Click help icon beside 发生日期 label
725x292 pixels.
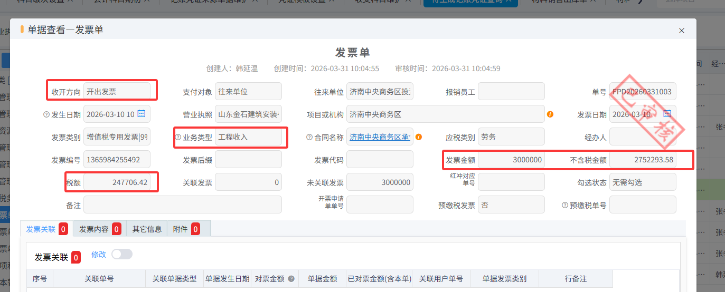(x=46, y=114)
